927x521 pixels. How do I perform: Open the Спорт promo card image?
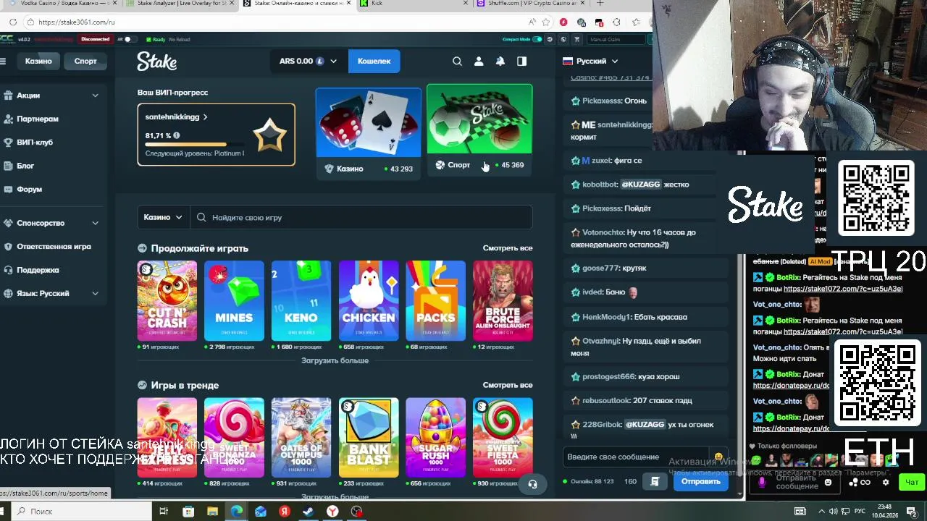[479, 120]
